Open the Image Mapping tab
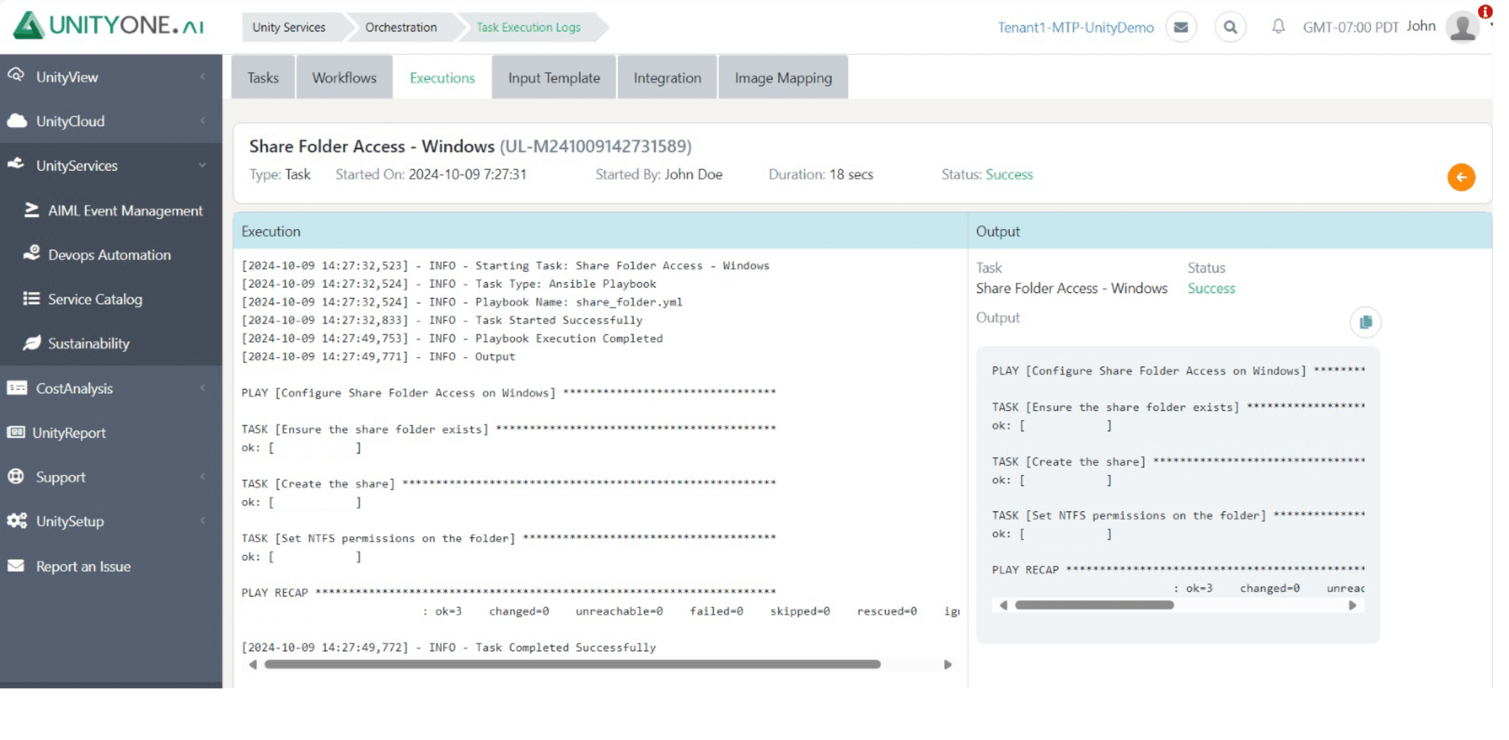This screenshot has width=1509, height=740. [x=783, y=77]
